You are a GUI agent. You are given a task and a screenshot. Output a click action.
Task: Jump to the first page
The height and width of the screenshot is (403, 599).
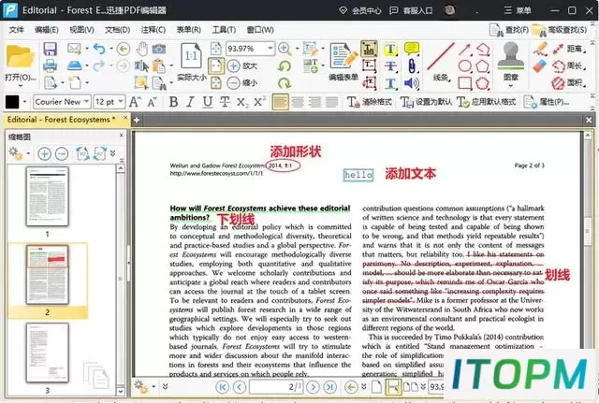pos(222,387)
